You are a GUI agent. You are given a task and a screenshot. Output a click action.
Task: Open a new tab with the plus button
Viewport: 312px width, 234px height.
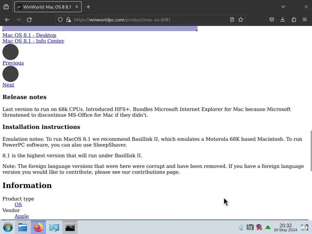[88, 7]
